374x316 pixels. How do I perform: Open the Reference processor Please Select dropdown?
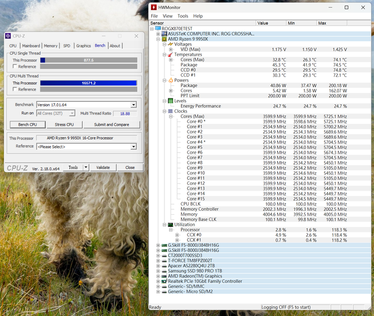pyautogui.click(x=134, y=146)
